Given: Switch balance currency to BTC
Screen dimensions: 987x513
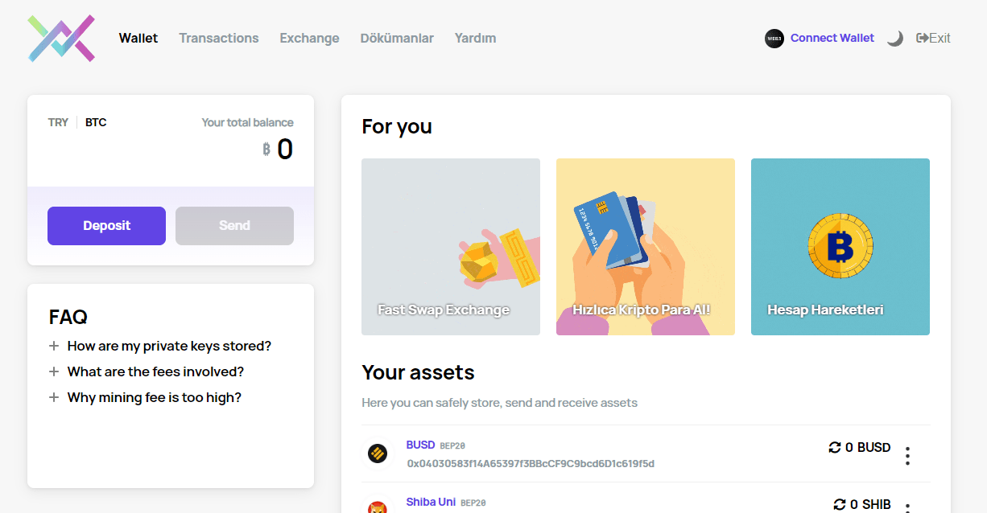Looking at the screenshot, I should click(x=96, y=122).
